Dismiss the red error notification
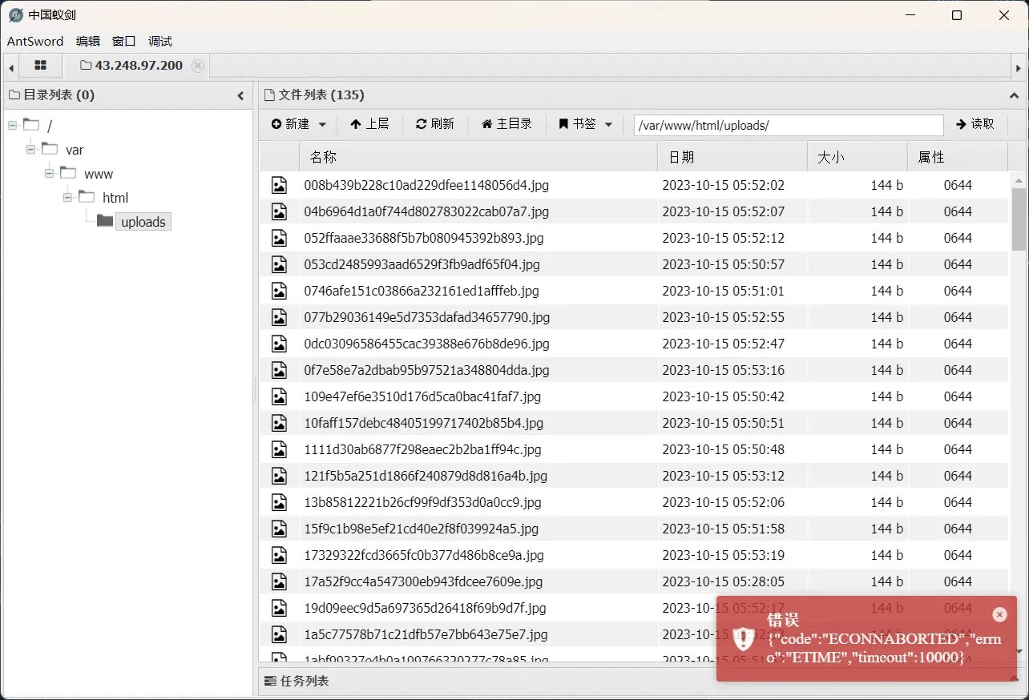 (x=999, y=614)
